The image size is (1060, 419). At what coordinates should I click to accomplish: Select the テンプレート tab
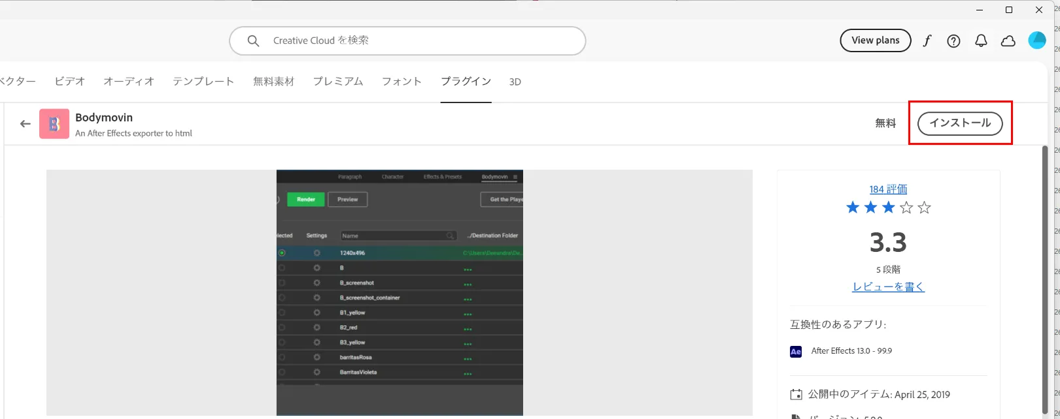pyautogui.click(x=203, y=82)
